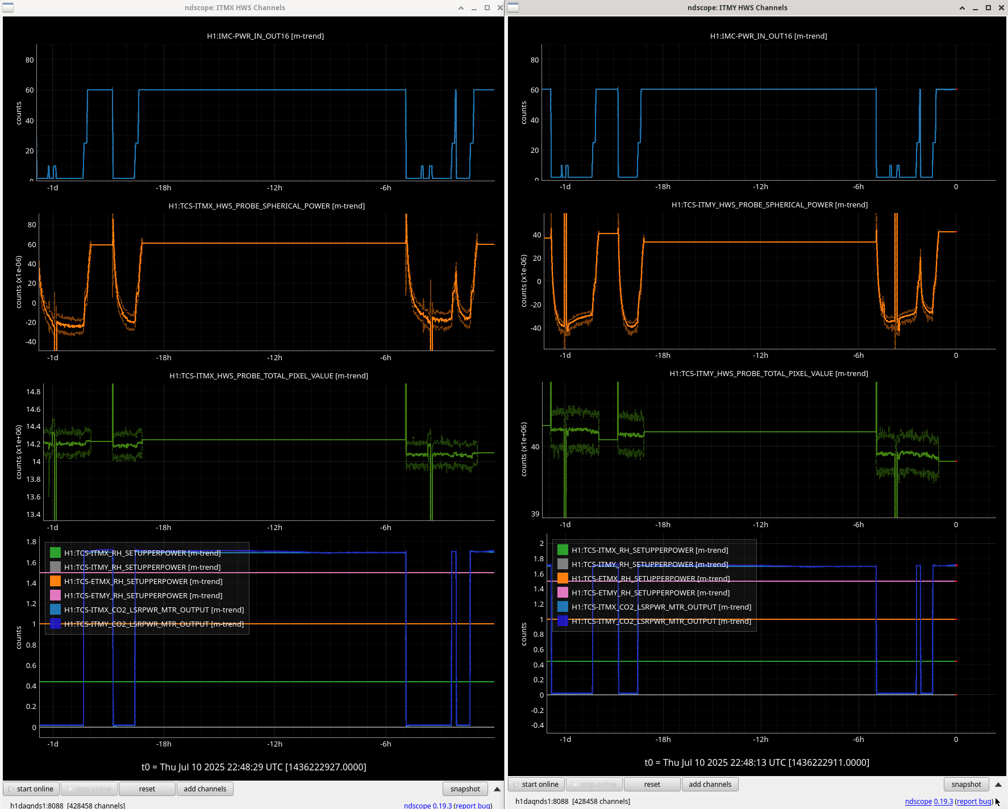Click H1:TCS-ITMY_HWS_PROBE_TOTAL_PIXEL_VALUE plot title

pos(769,373)
